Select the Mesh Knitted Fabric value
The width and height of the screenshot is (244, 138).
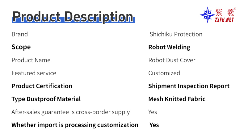point(177,99)
